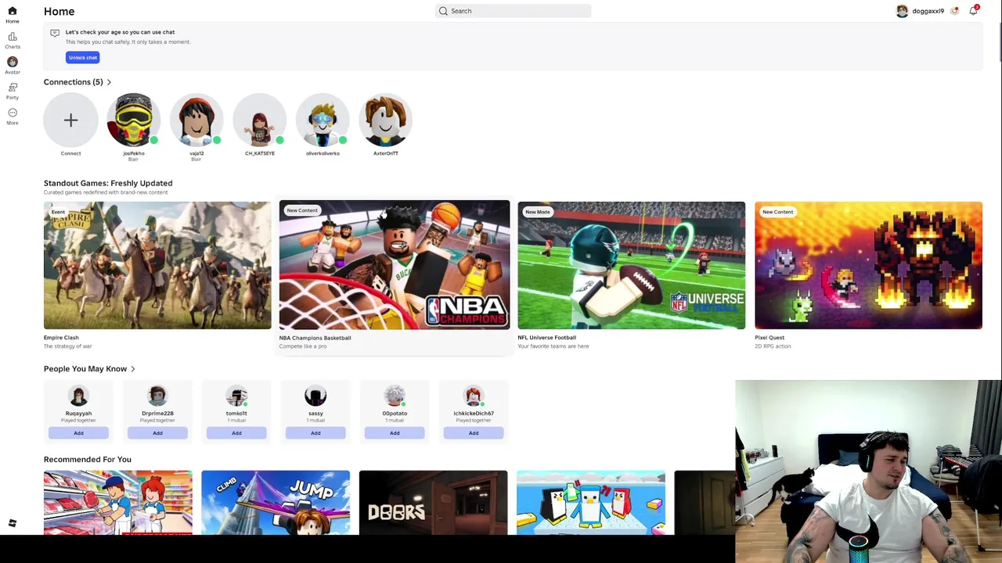1002x563 pixels.
Task: Click the Unlock chat button
Action: click(82, 57)
